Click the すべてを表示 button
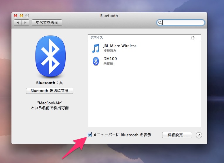This screenshot has width=224, height=163. click(47, 23)
